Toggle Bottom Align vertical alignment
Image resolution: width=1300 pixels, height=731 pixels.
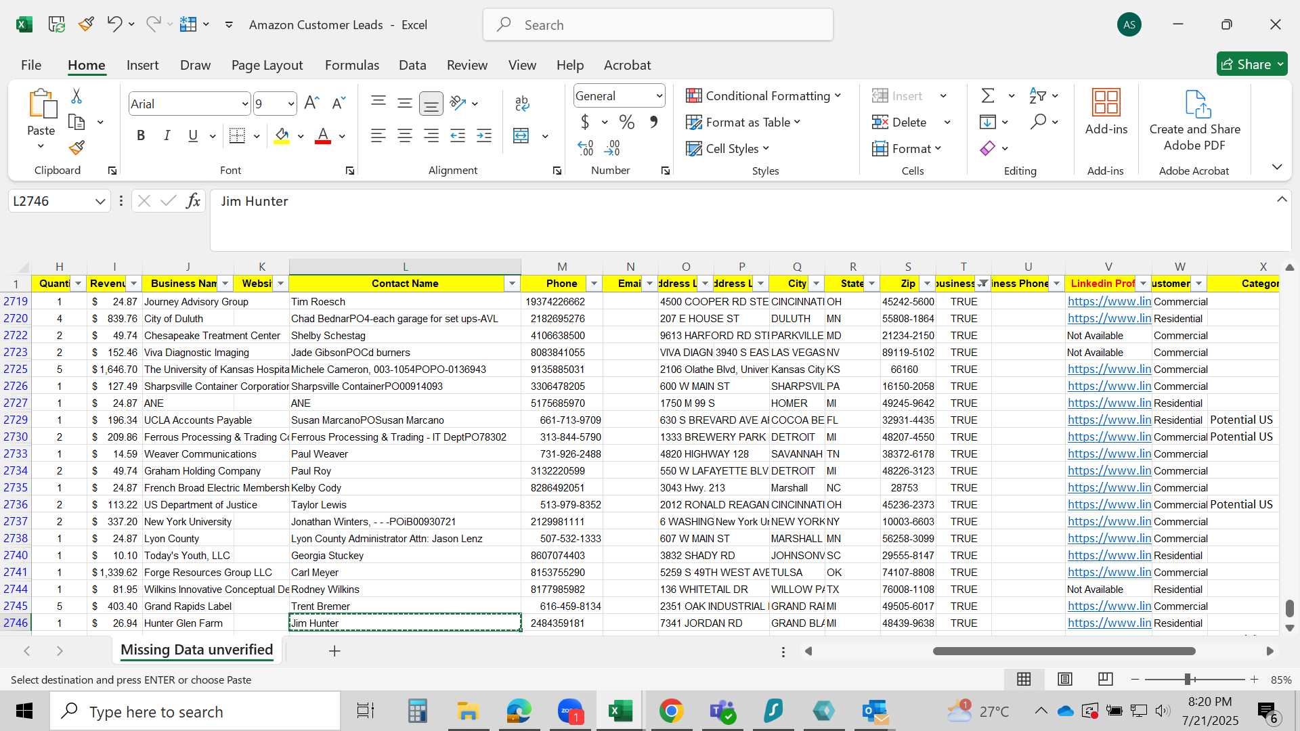(431, 103)
